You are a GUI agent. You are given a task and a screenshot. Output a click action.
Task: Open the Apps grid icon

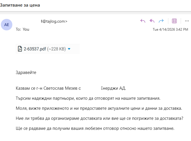click(174, 21)
